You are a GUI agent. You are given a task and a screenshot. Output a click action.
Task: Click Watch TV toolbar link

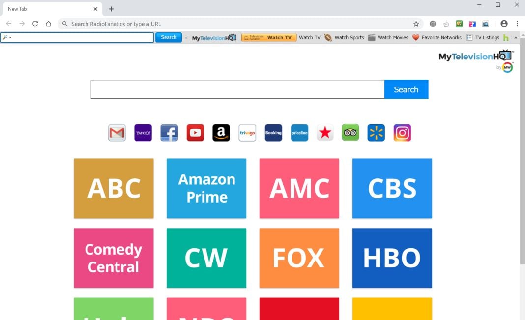click(x=309, y=38)
